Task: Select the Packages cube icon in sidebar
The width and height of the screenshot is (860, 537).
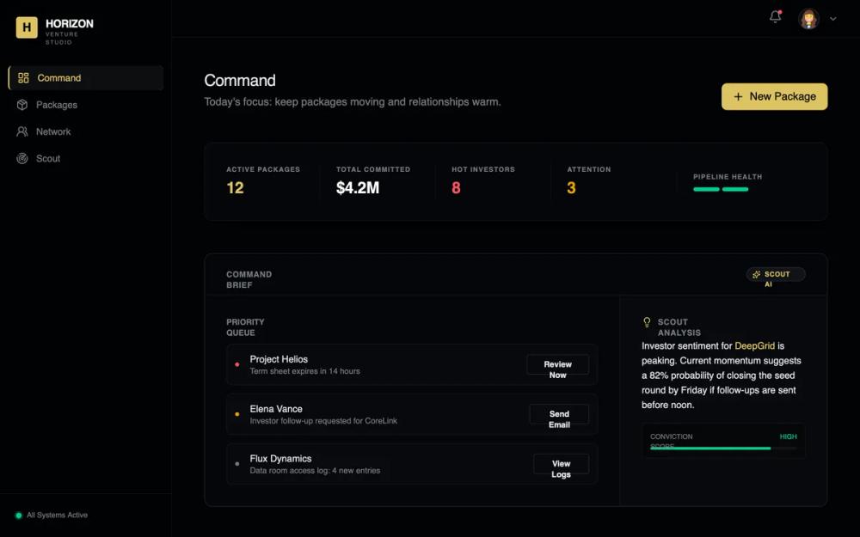Action: (21, 104)
